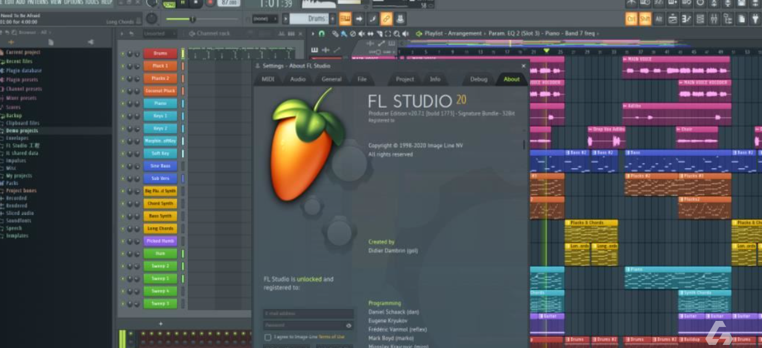The height and width of the screenshot is (348, 762).
Task: Open the Unsorted channel filter dropdown
Action: point(159,33)
